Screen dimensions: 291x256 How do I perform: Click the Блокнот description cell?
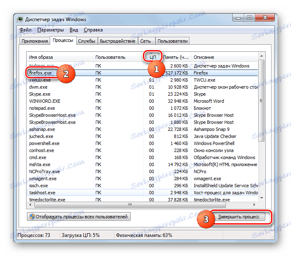pyautogui.click(x=202, y=108)
